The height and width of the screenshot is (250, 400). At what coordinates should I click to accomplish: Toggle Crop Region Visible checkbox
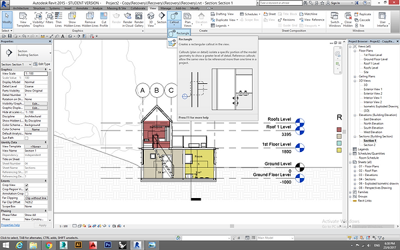(27, 189)
